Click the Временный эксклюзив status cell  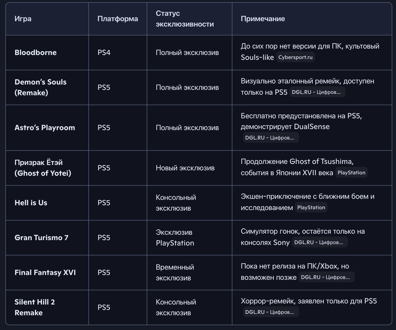(175, 273)
